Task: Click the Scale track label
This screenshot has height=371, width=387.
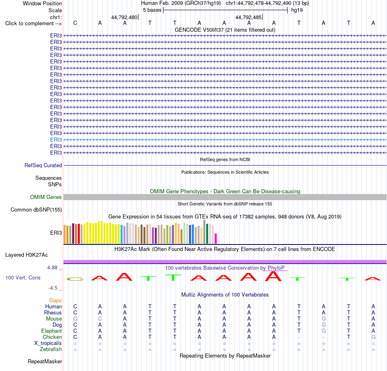Action: pyautogui.click(x=55, y=10)
